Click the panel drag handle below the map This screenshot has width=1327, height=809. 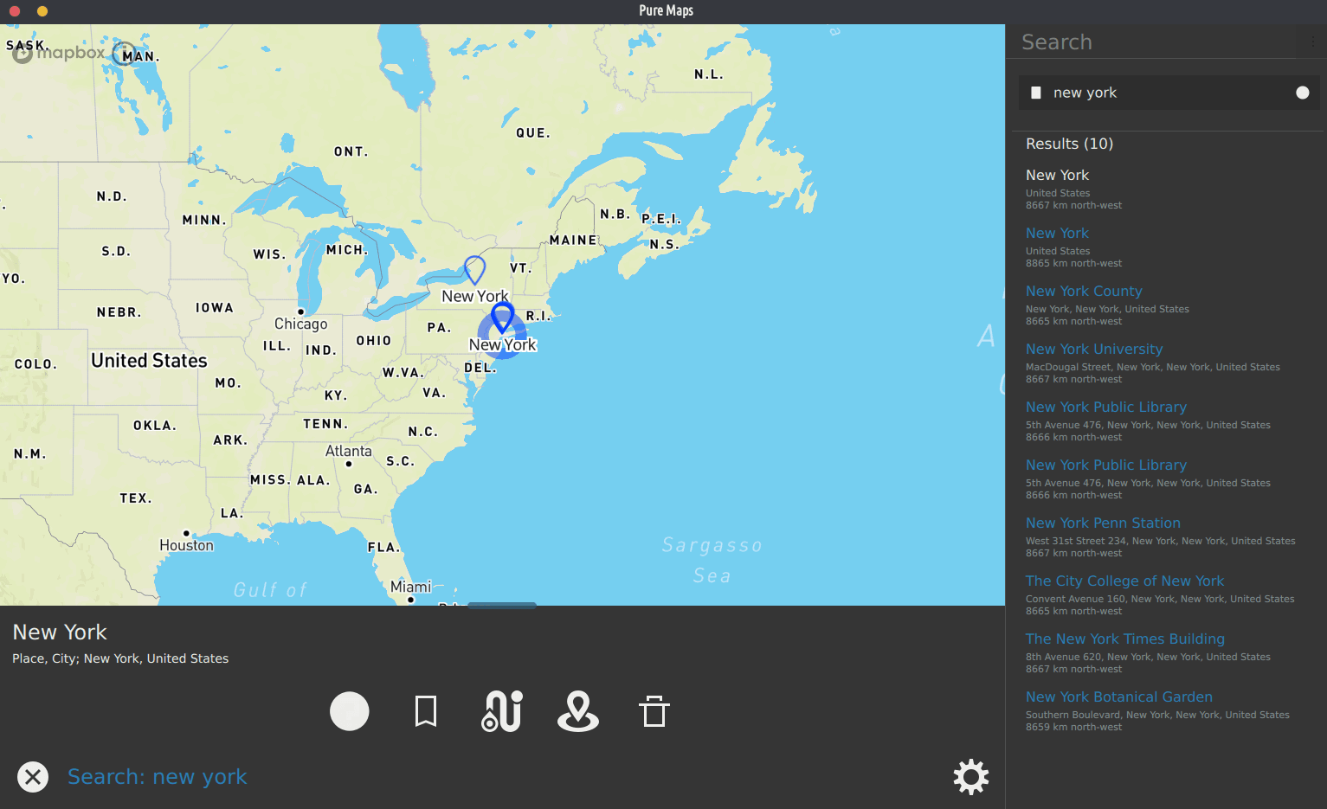pyautogui.click(x=502, y=606)
